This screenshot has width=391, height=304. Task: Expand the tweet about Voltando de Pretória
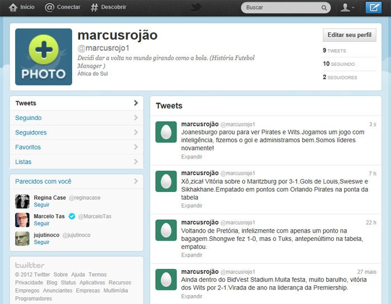(x=192, y=255)
